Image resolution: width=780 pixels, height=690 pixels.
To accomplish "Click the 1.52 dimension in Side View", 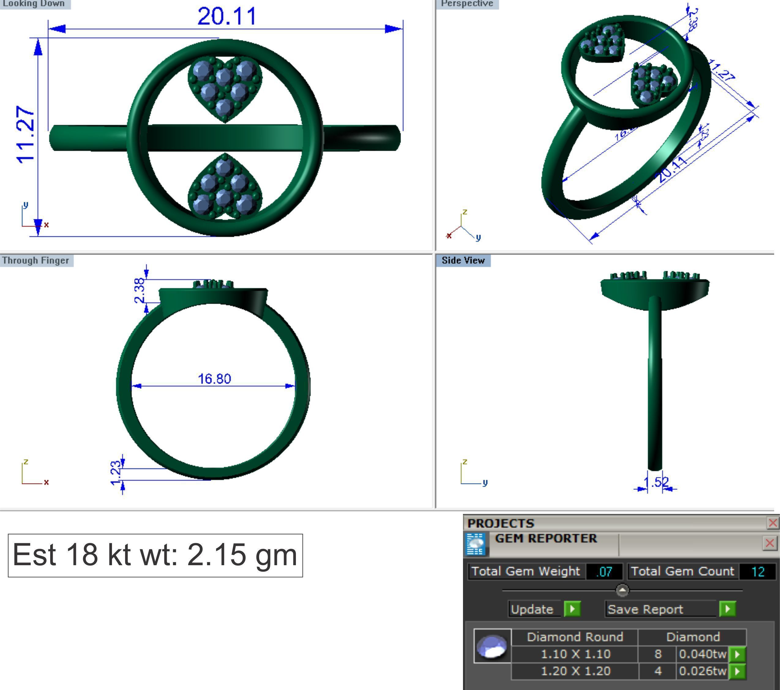I will click(x=656, y=482).
